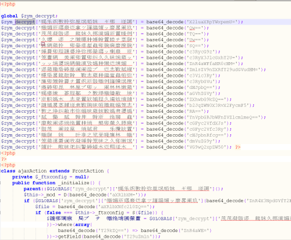The width and height of the screenshot is (291, 240).
Task: Click the string 'c3RycG9z'
Action: [201, 52]
